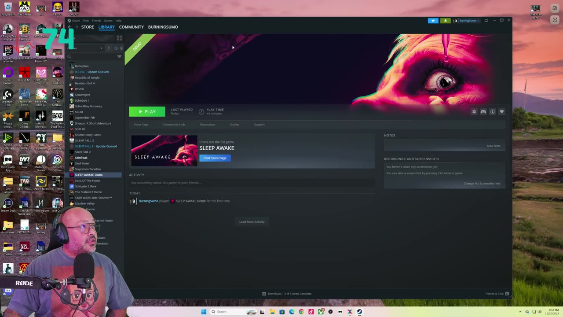This screenshot has height=317, width=563.
Task: Click the blue announcements megaphone icon
Action: (x=433, y=21)
